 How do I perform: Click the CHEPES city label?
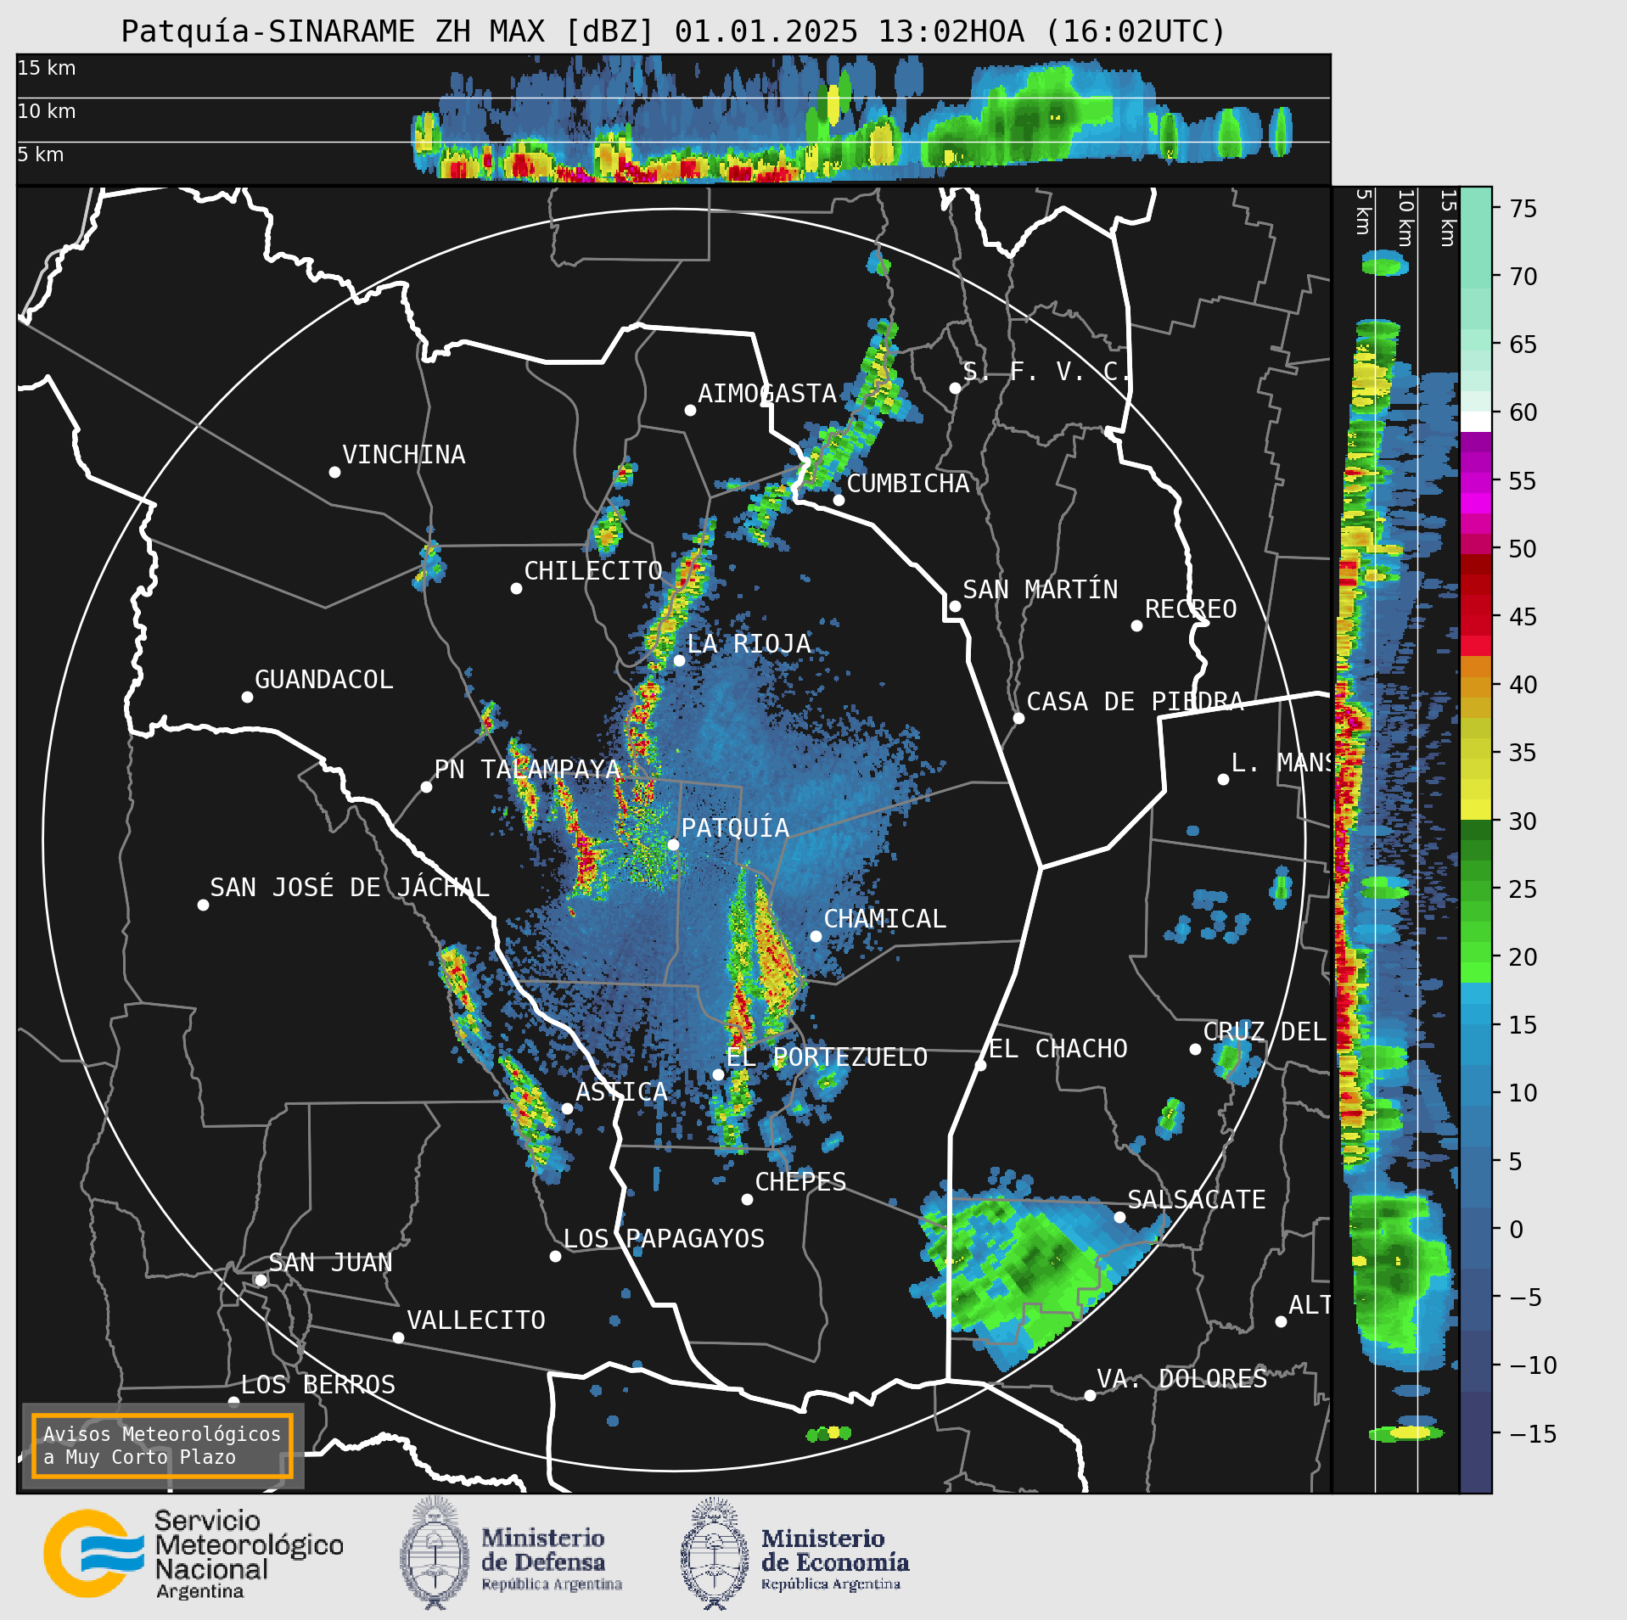801,1182
